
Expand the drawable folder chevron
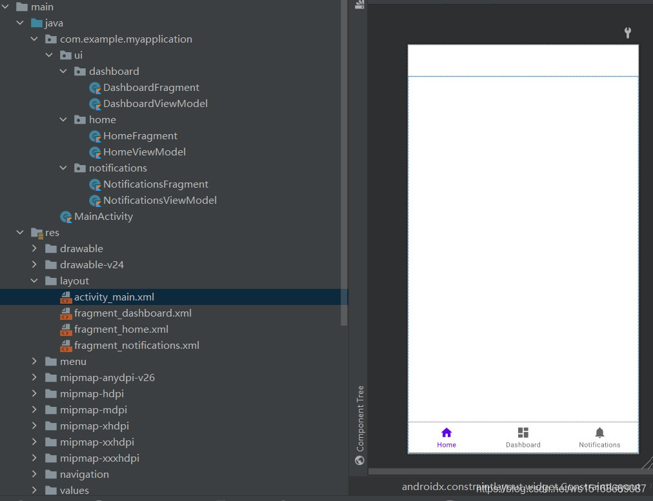point(35,248)
